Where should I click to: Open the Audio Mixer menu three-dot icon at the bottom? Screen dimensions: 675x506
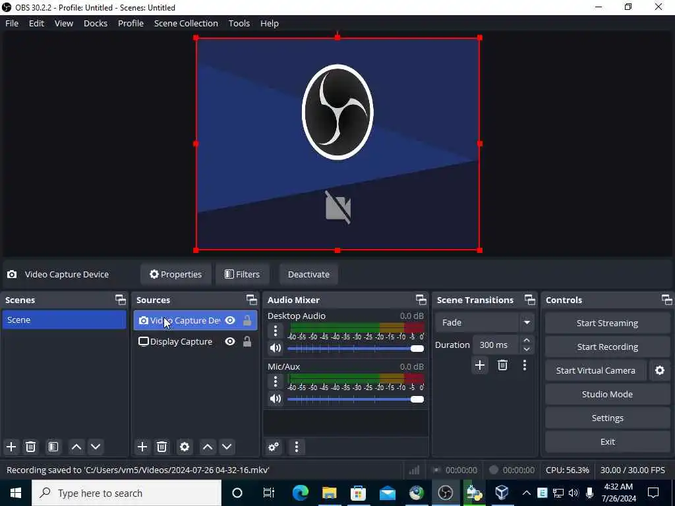296,447
